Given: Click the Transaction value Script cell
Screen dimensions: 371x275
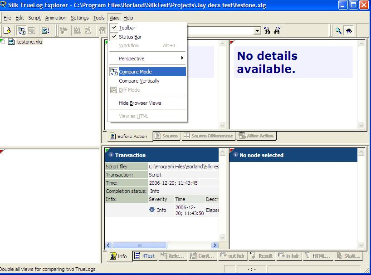Looking at the screenshot, I should 183,175.
